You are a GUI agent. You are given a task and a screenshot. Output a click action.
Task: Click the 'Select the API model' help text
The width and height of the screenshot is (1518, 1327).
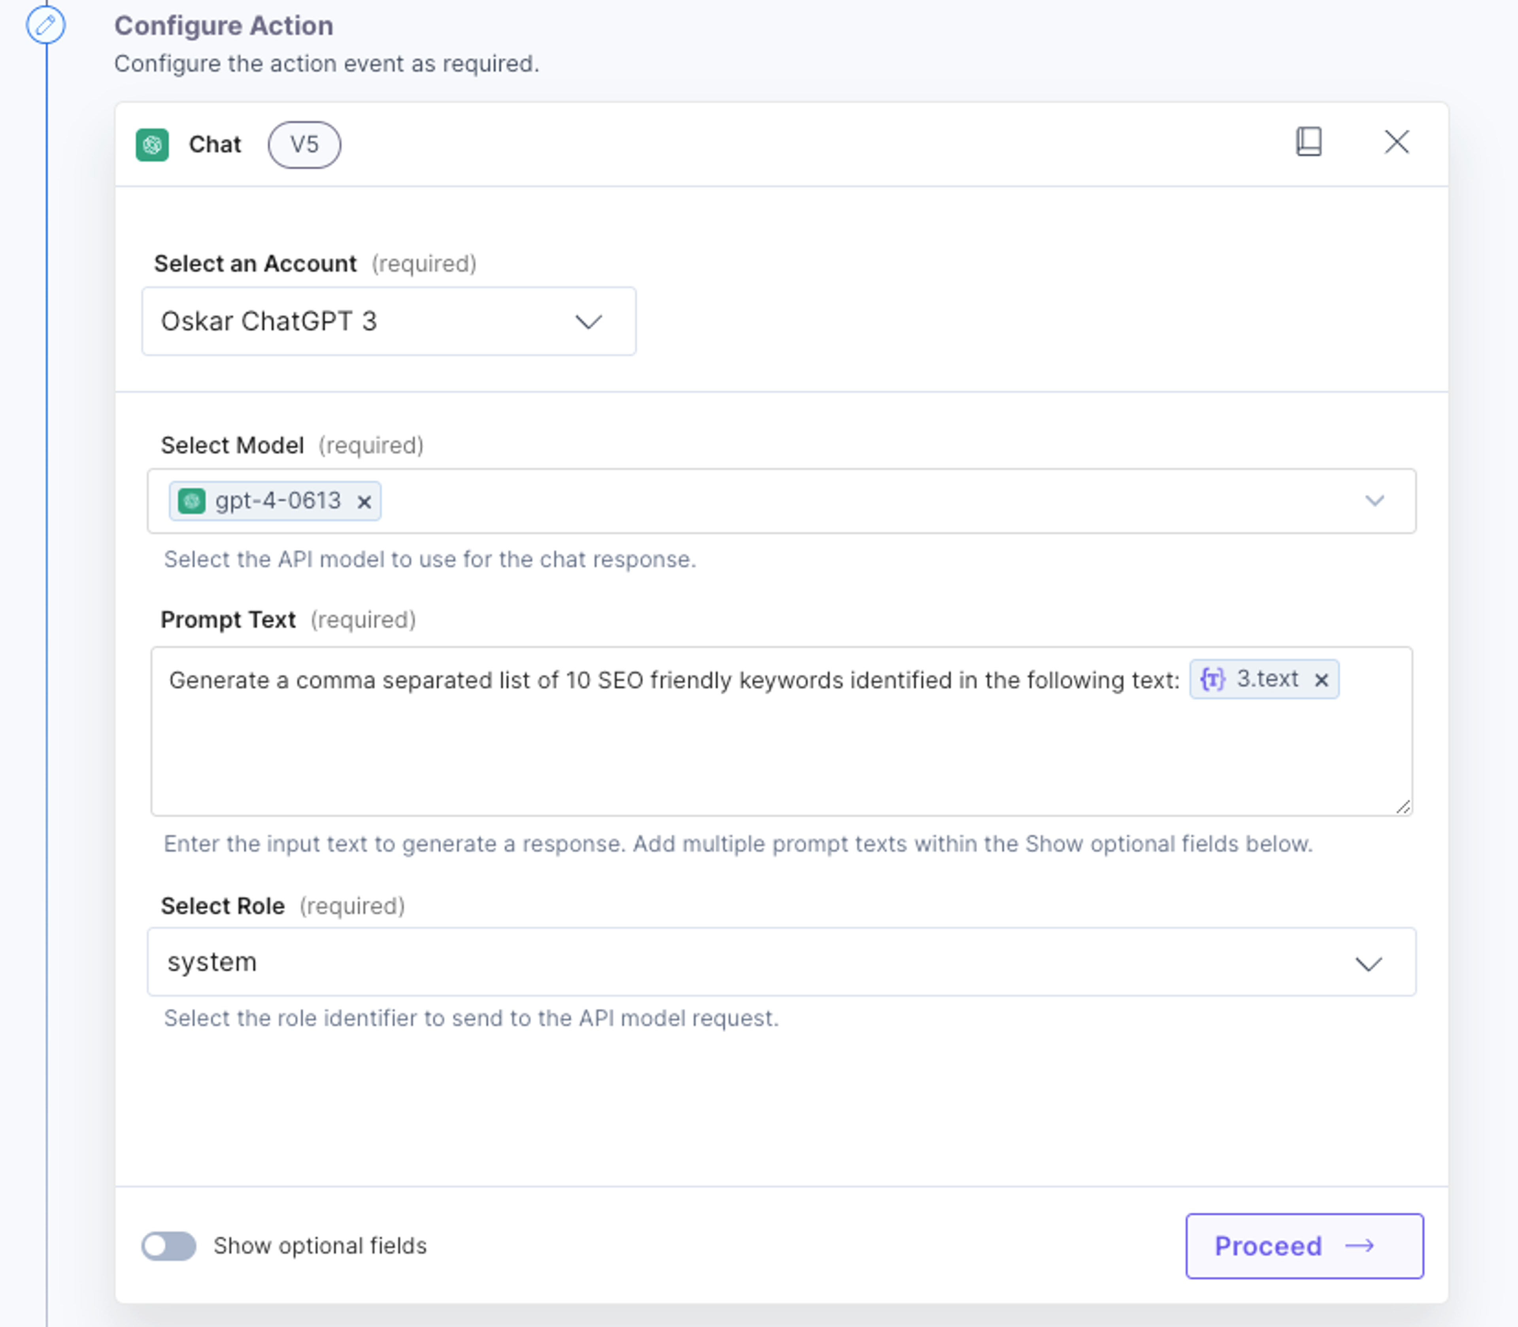(x=430, y=559)
